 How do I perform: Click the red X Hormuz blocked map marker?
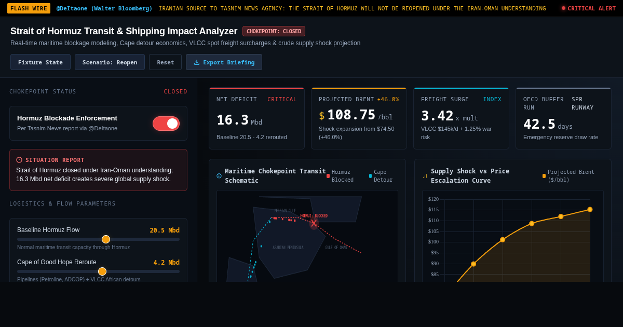tap(314, 223)
